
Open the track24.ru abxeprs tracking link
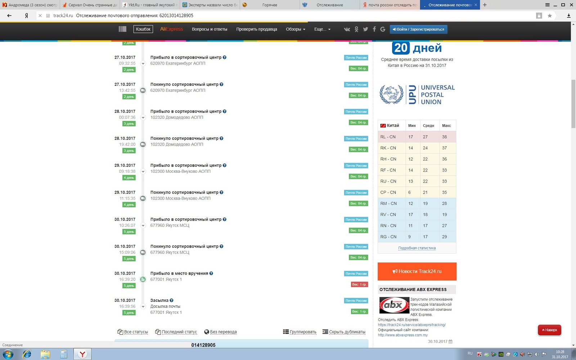coord(411,325)
